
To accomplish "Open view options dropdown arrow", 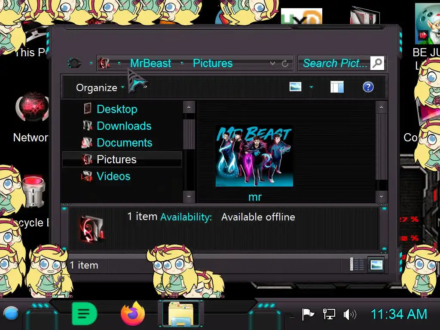I will click(311, 87).
